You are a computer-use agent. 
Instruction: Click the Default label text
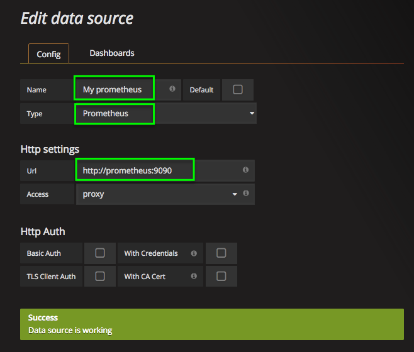tap(201, 90)
